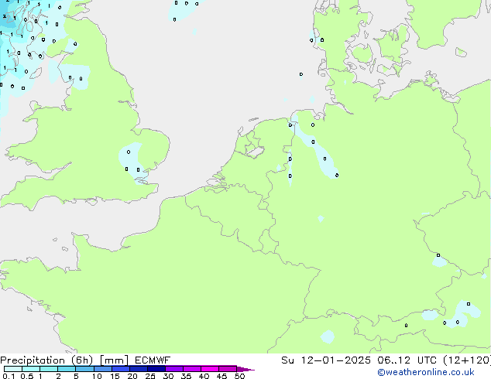Click the "2" precipitation value at top-left

[4, 16]
